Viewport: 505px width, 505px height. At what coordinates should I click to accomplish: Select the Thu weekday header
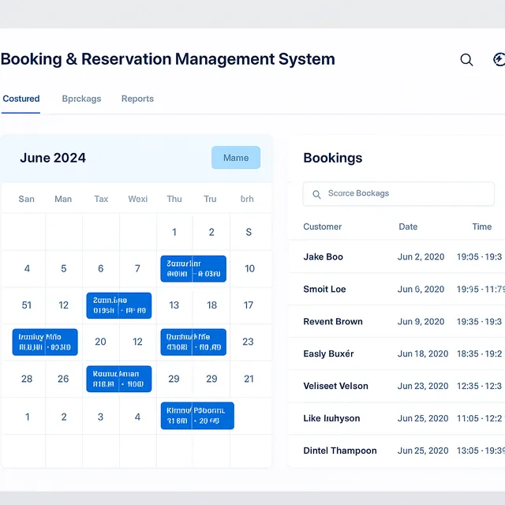174,199
